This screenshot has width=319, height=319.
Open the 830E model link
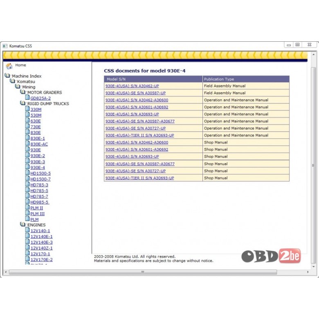click(x=36, y=133)
